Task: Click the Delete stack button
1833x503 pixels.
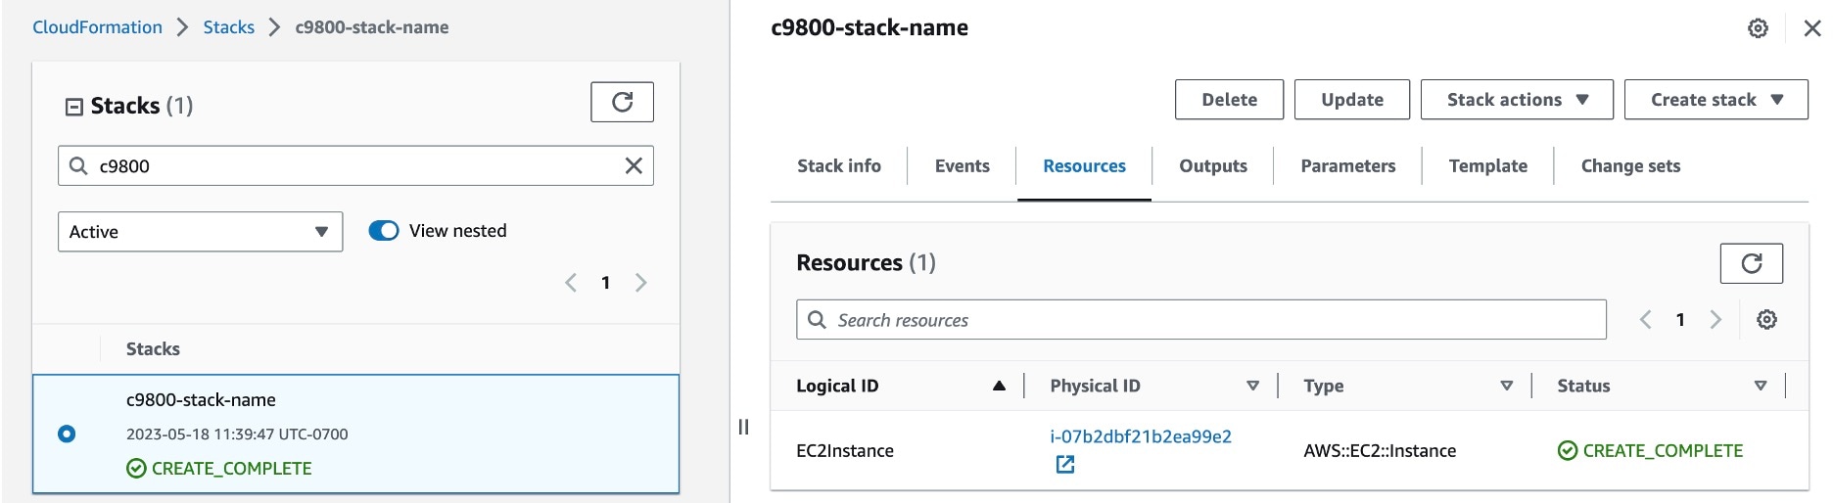Action: tap(1229, 100)
